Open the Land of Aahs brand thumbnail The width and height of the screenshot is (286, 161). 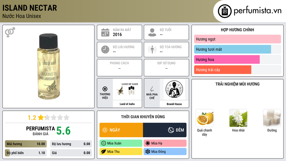(127, 89)
